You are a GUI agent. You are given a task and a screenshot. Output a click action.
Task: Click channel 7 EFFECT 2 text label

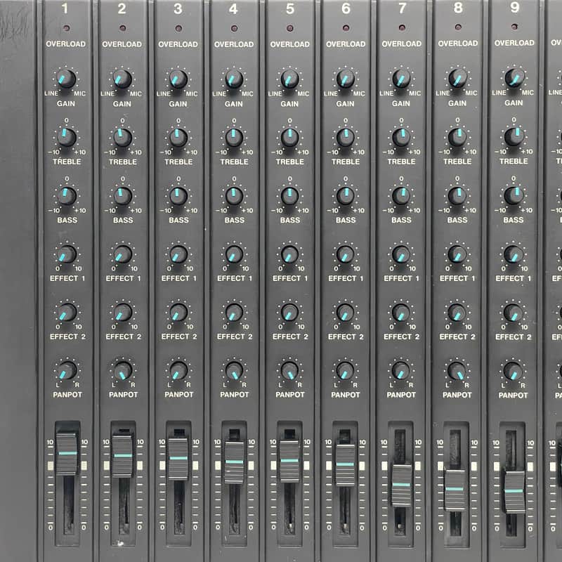(x=401, y=336)
